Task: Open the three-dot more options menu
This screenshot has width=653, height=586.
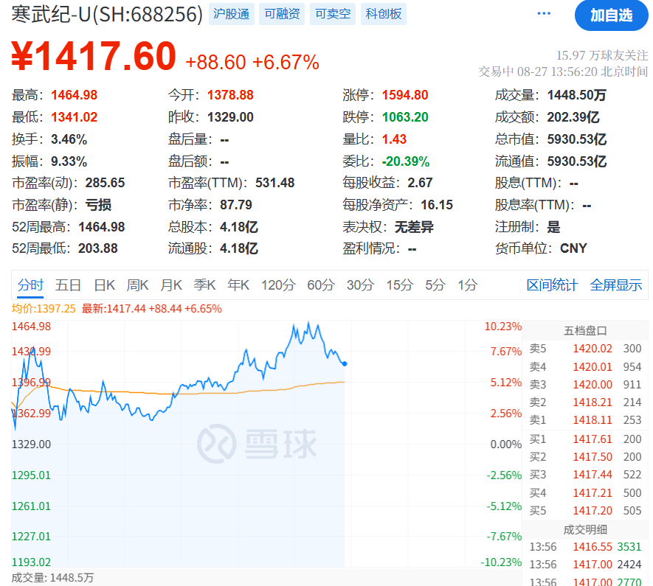Action: click(x=544, y=14)
